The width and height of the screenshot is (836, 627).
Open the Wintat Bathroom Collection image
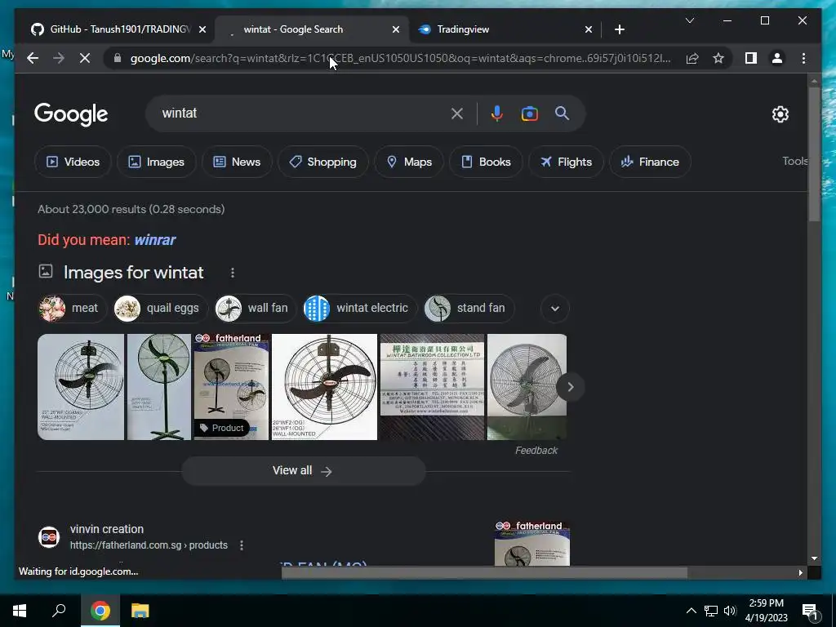[x=432, y=387]
